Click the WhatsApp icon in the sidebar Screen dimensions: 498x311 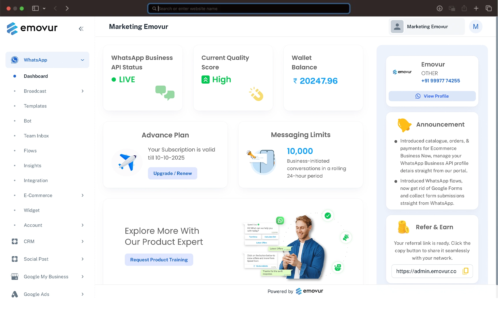point(15,60)
